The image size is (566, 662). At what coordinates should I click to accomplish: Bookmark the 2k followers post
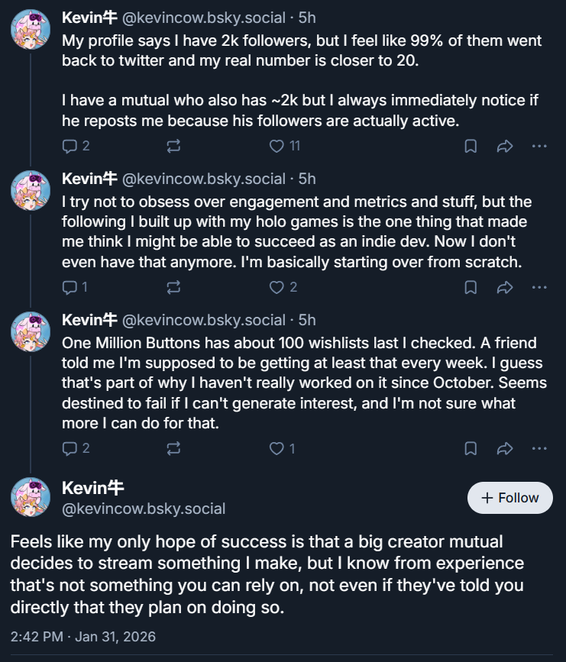[471, 146]
